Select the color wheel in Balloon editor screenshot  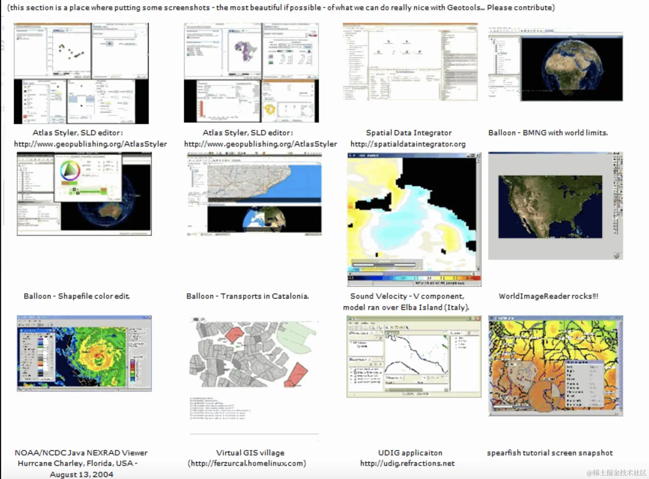click(69, 171)
